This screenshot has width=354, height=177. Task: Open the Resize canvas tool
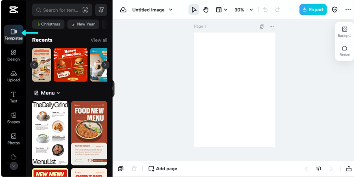(344, 51)
